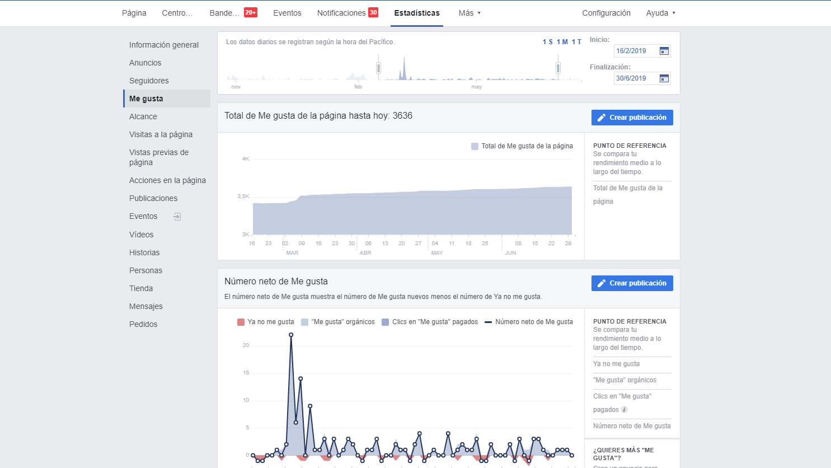Image resolution: width=831 pixels, height=468 pixels.
Task: Click the 30 badge on Notificaciones
Action: coord(373,12)
